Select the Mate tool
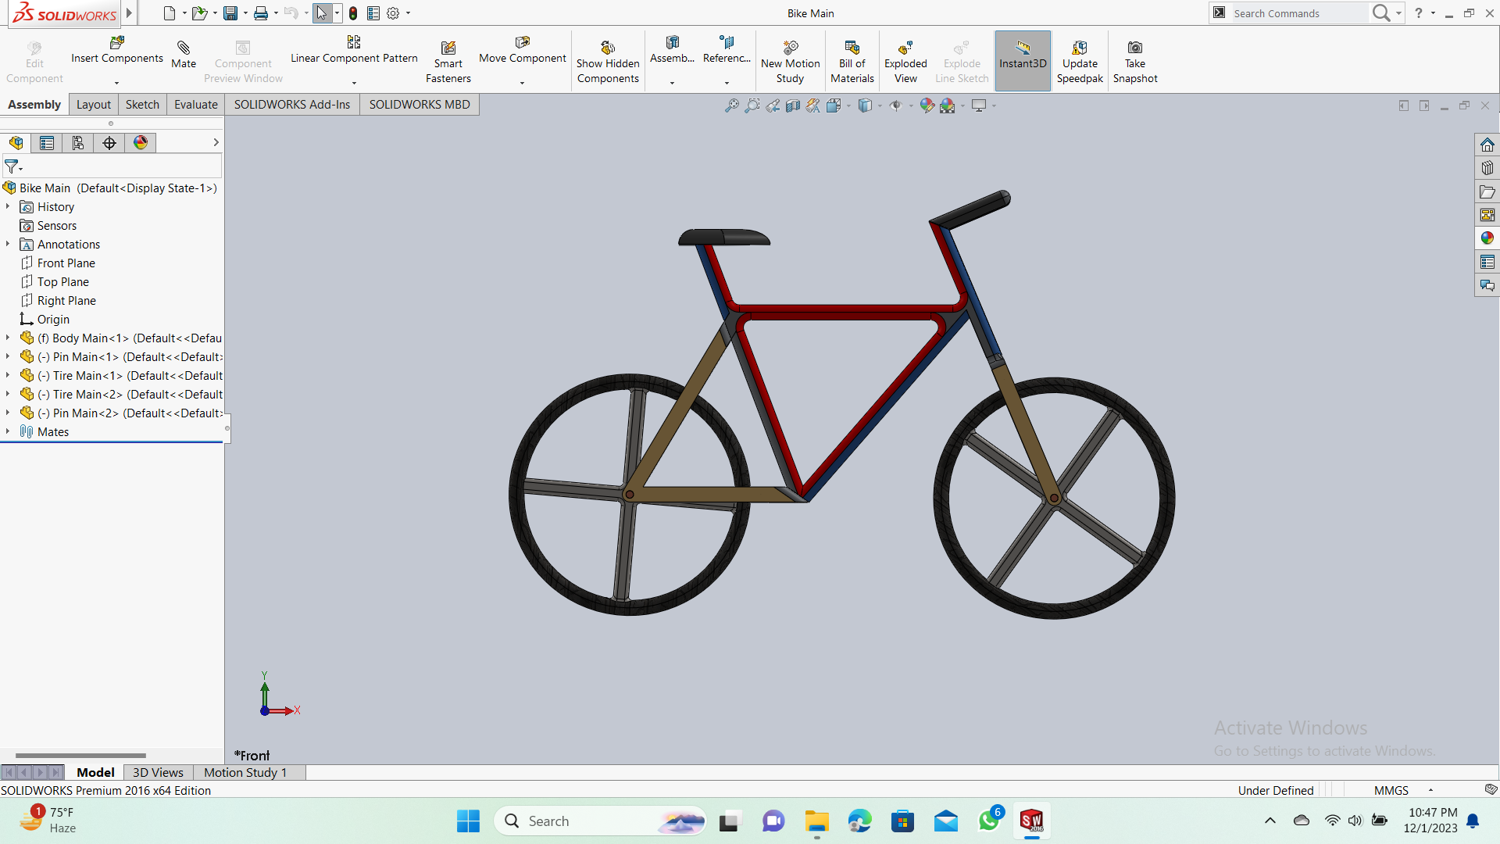The height and width of the screenshot is (844, 1500). (x=184, y=55)
